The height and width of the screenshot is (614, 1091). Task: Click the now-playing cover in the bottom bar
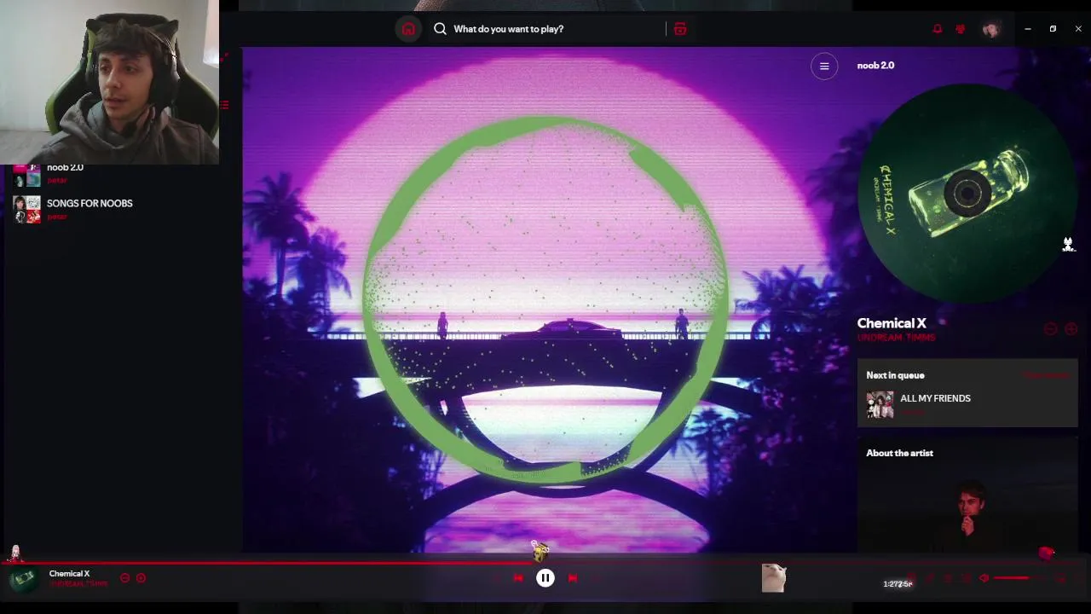[x=23, y=578]
